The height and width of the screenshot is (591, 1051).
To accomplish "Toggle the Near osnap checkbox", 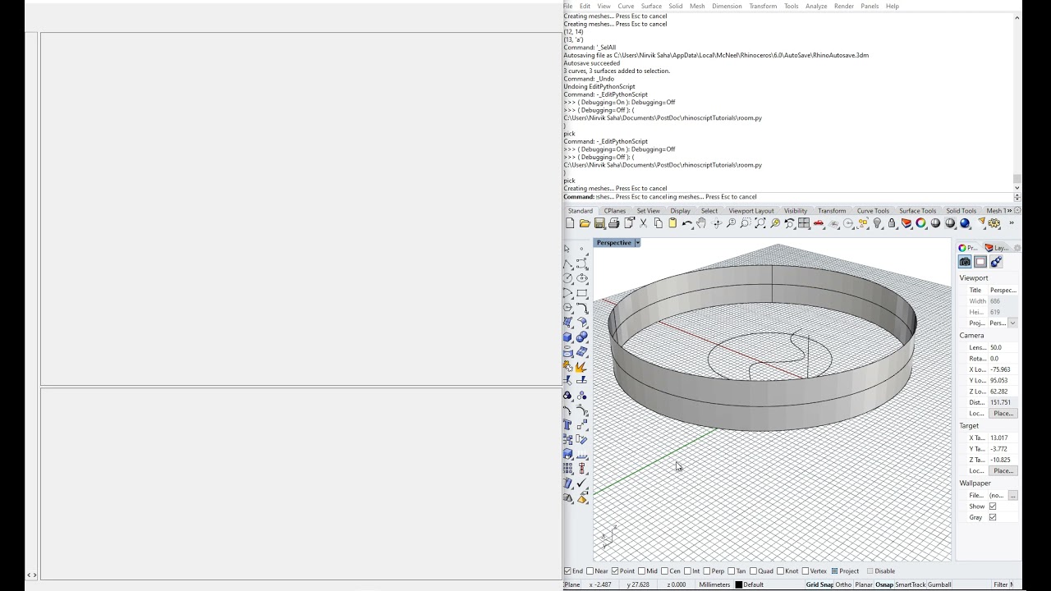I will tap(590, 571).
